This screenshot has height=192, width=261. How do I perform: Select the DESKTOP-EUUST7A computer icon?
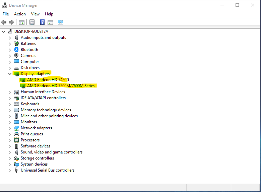pyautogui.click(x=10, y=31)
